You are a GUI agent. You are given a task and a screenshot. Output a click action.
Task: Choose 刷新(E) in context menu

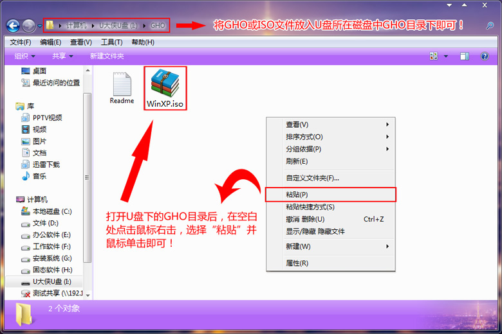pyautogui.click(x=330, y=161)
